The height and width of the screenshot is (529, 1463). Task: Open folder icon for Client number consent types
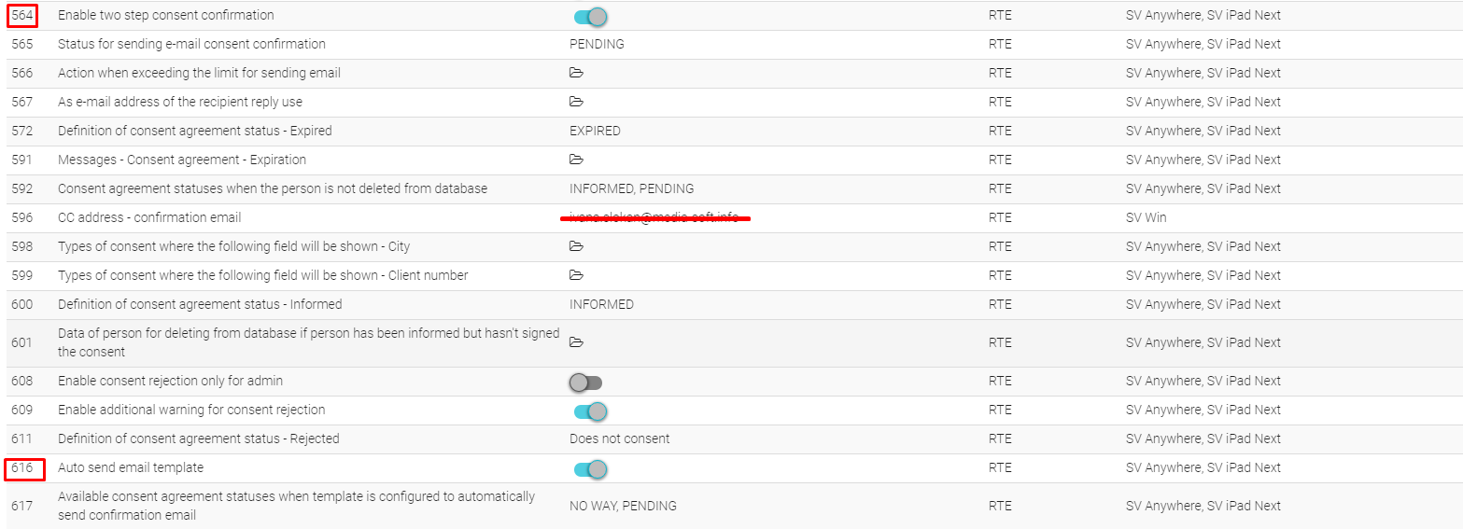(x=576, y=275)
